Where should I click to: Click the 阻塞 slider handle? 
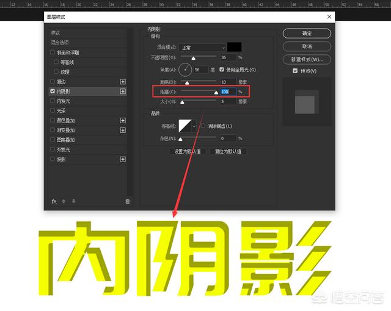click(x=216, y=93)
